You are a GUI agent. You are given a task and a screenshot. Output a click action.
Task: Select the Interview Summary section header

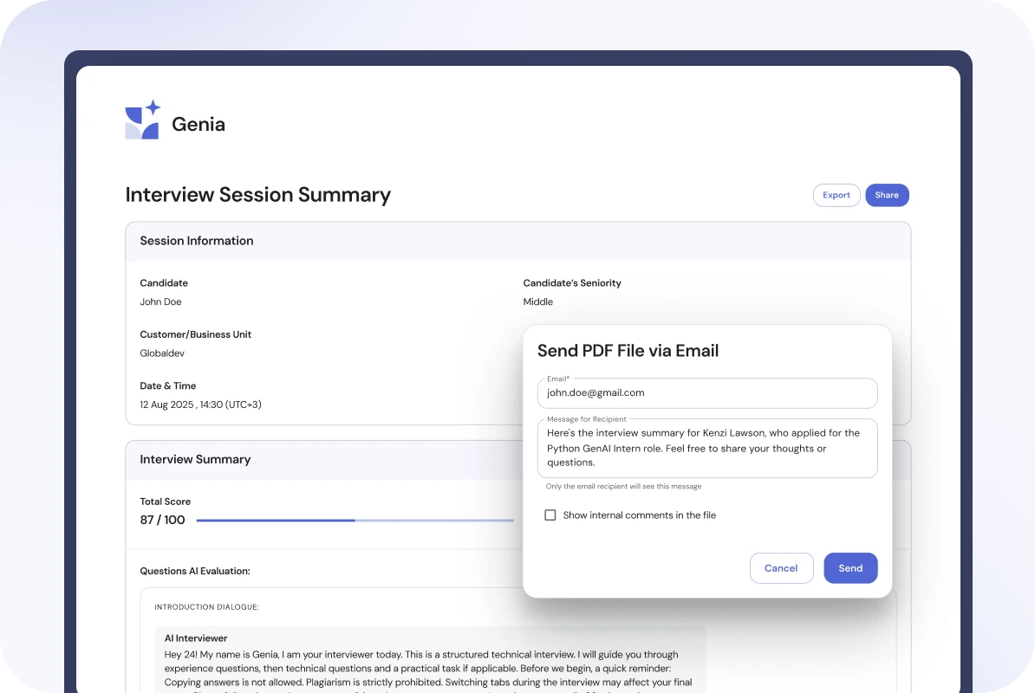click(x=195, y=460)
